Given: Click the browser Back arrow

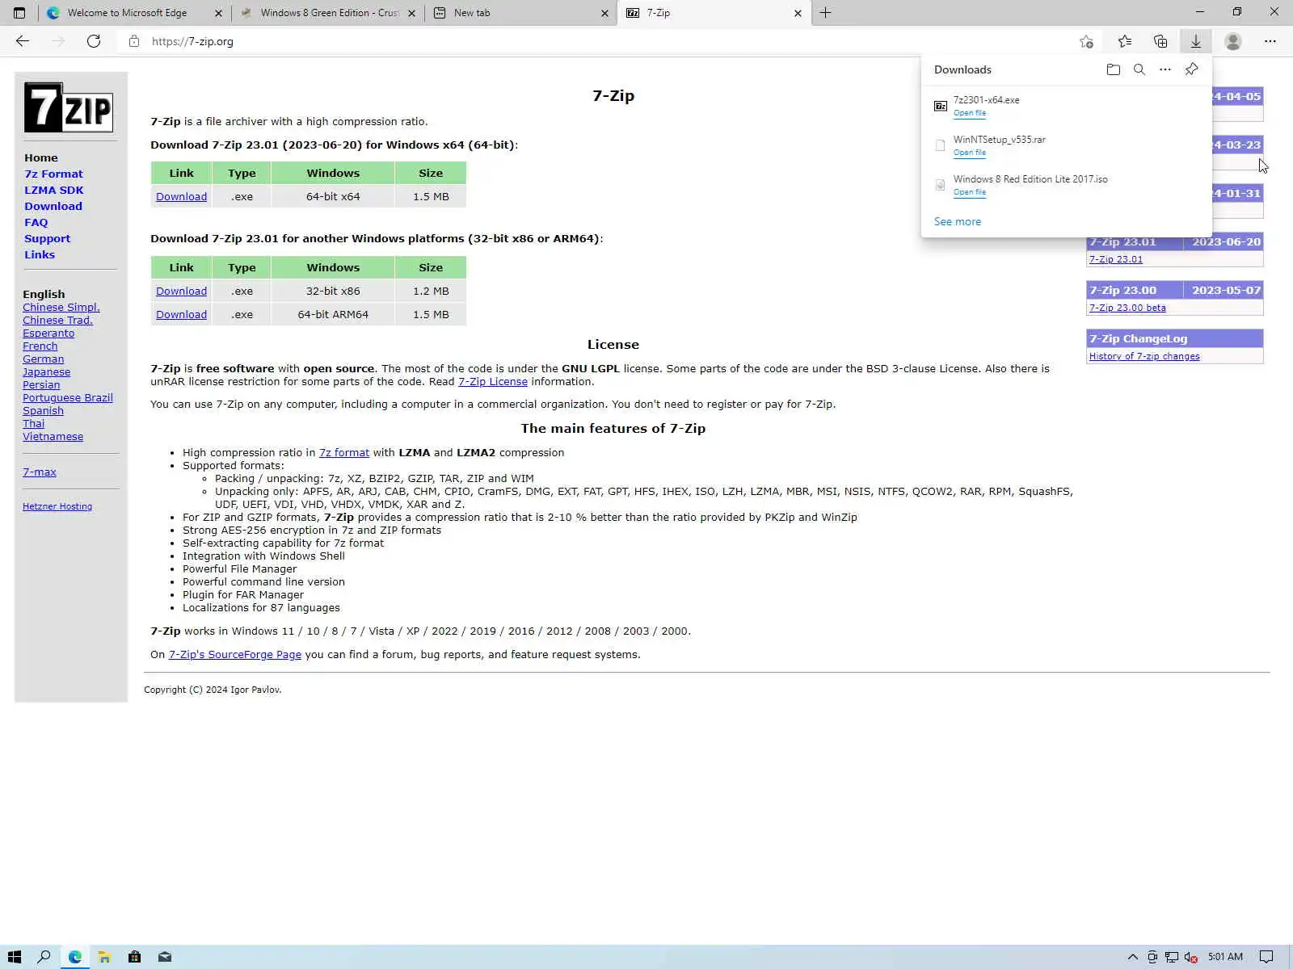Looking at the screenshot, I should coord(23,41).
